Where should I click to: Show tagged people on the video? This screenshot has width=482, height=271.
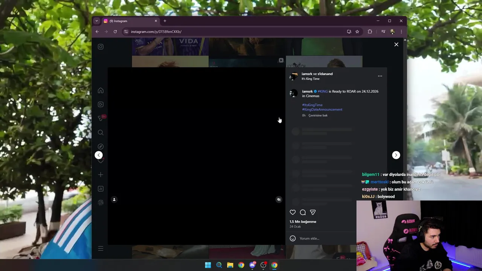pyautogui.click(x=114, y=199)
